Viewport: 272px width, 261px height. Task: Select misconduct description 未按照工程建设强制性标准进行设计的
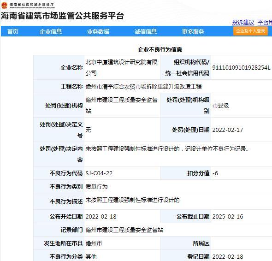(132, 200)
